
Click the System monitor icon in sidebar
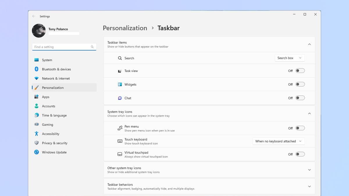click(x=36, y=60)
